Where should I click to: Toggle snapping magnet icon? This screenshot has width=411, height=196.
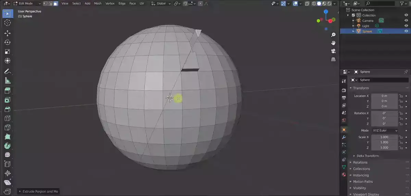[185, 3]
